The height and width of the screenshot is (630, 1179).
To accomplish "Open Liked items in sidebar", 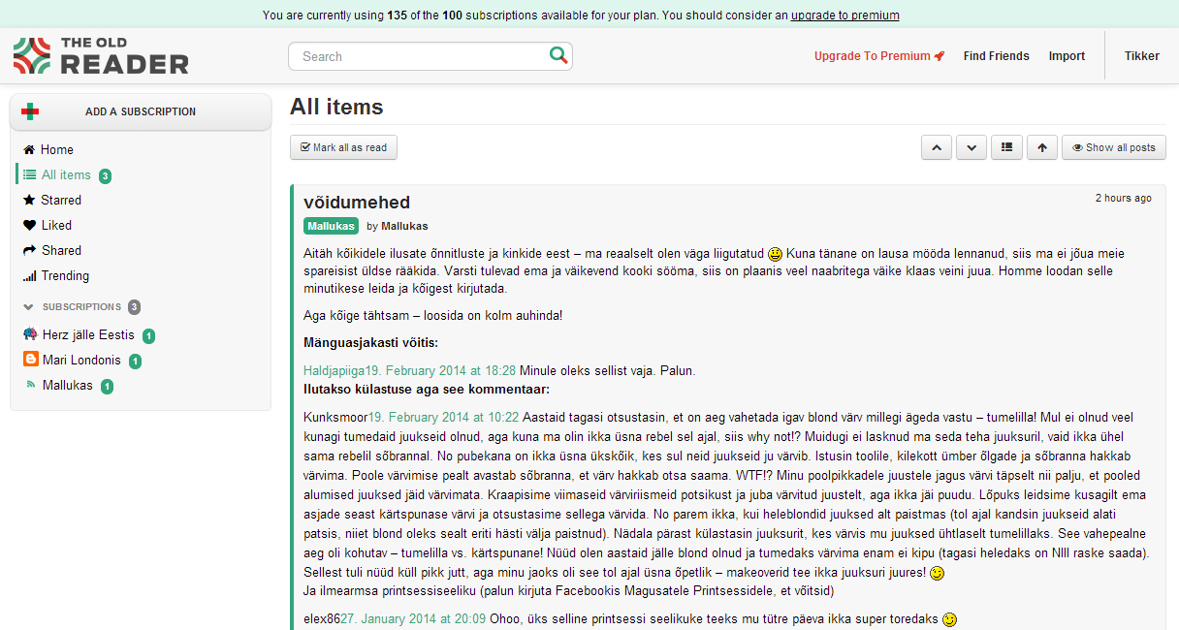I will click(55, 225).
